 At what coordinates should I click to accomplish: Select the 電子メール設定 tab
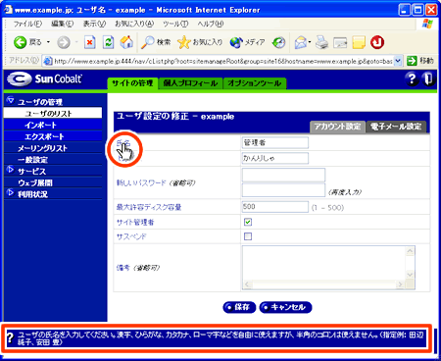click(396, 127)
